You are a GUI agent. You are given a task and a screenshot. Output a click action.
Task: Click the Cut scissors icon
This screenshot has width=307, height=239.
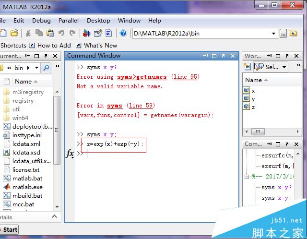[x=28, y=33]
